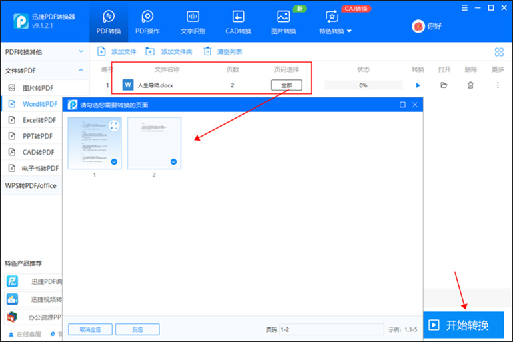Select the page 1 thumbnail
This screenshot has width=513, height=342.
(95, 143)
